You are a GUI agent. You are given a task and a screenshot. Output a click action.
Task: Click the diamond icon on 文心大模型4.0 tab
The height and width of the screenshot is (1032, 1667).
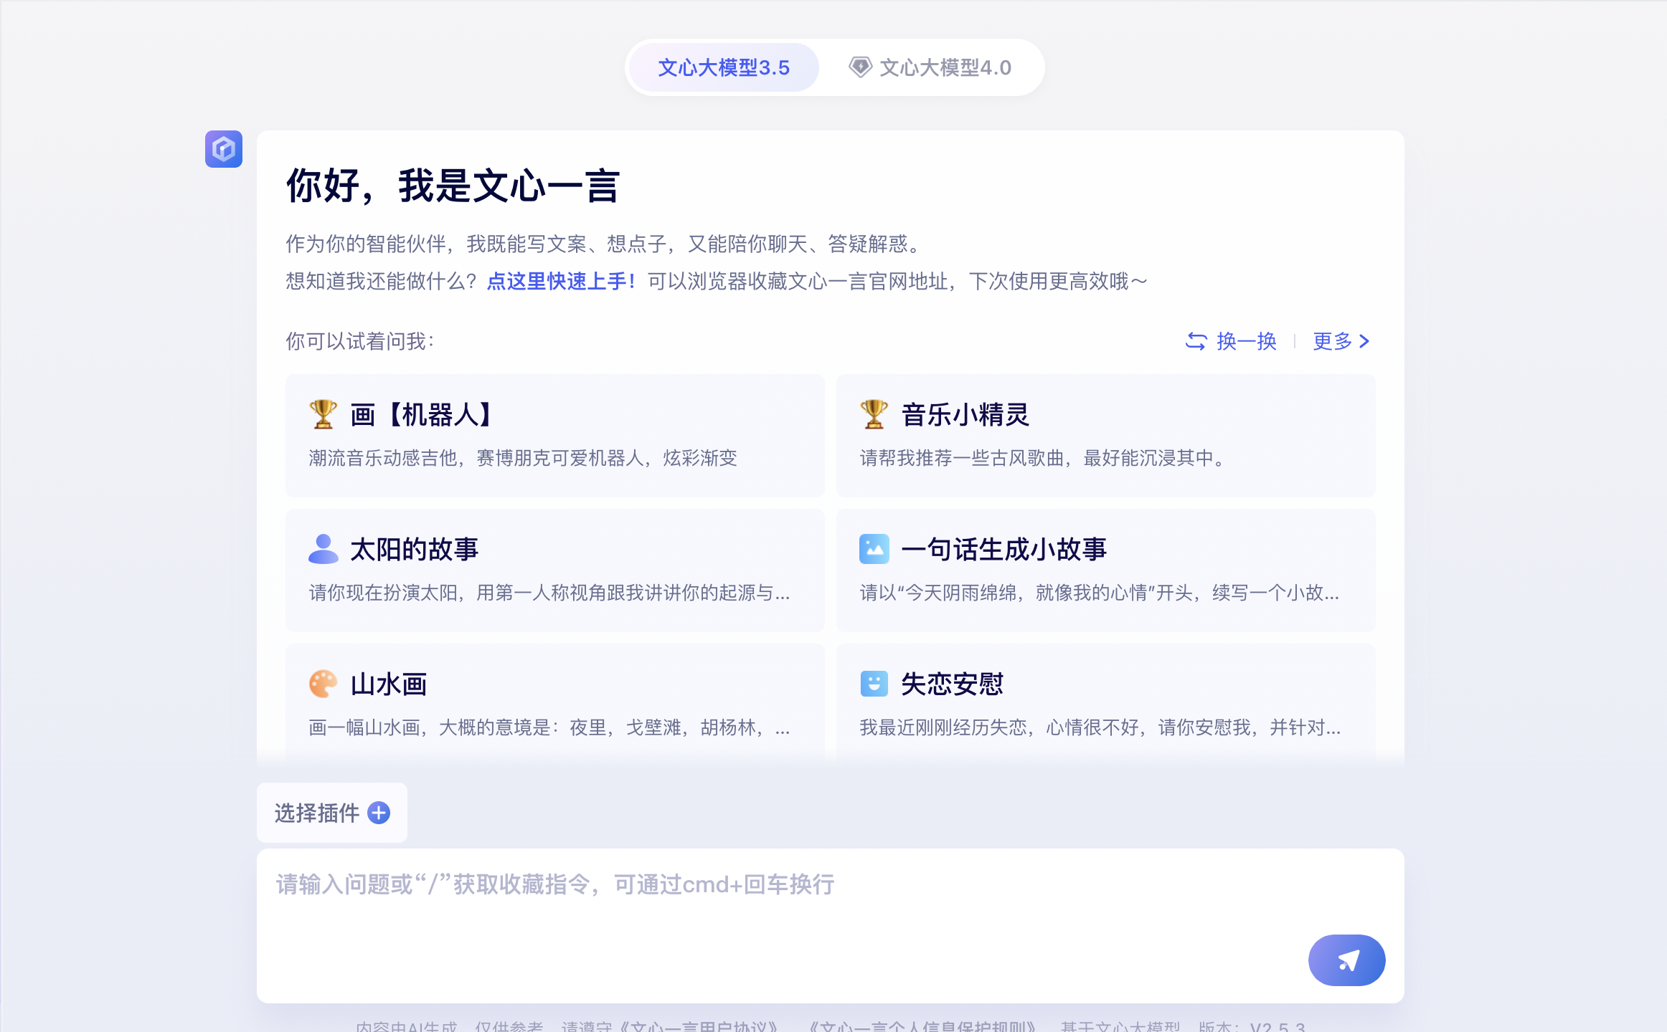[861, 67]
